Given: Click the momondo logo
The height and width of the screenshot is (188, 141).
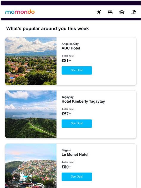Looking at the screenshot, I should click(20, 12).
